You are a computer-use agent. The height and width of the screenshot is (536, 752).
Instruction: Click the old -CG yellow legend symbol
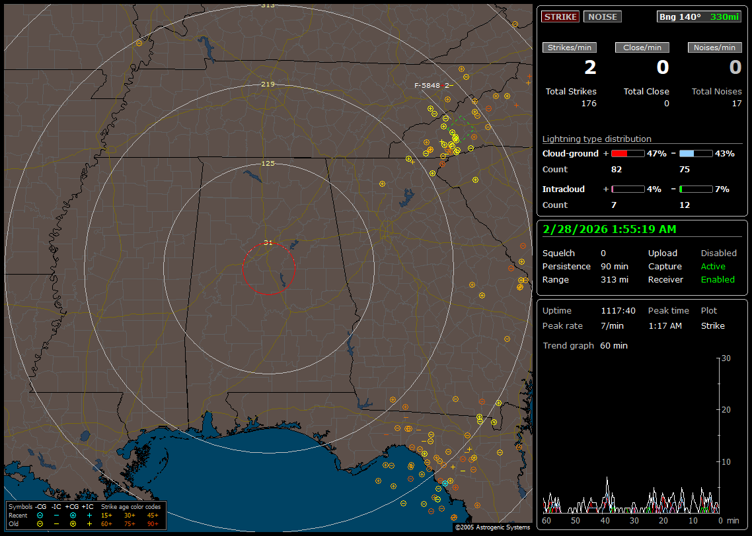tap(40, 523)
